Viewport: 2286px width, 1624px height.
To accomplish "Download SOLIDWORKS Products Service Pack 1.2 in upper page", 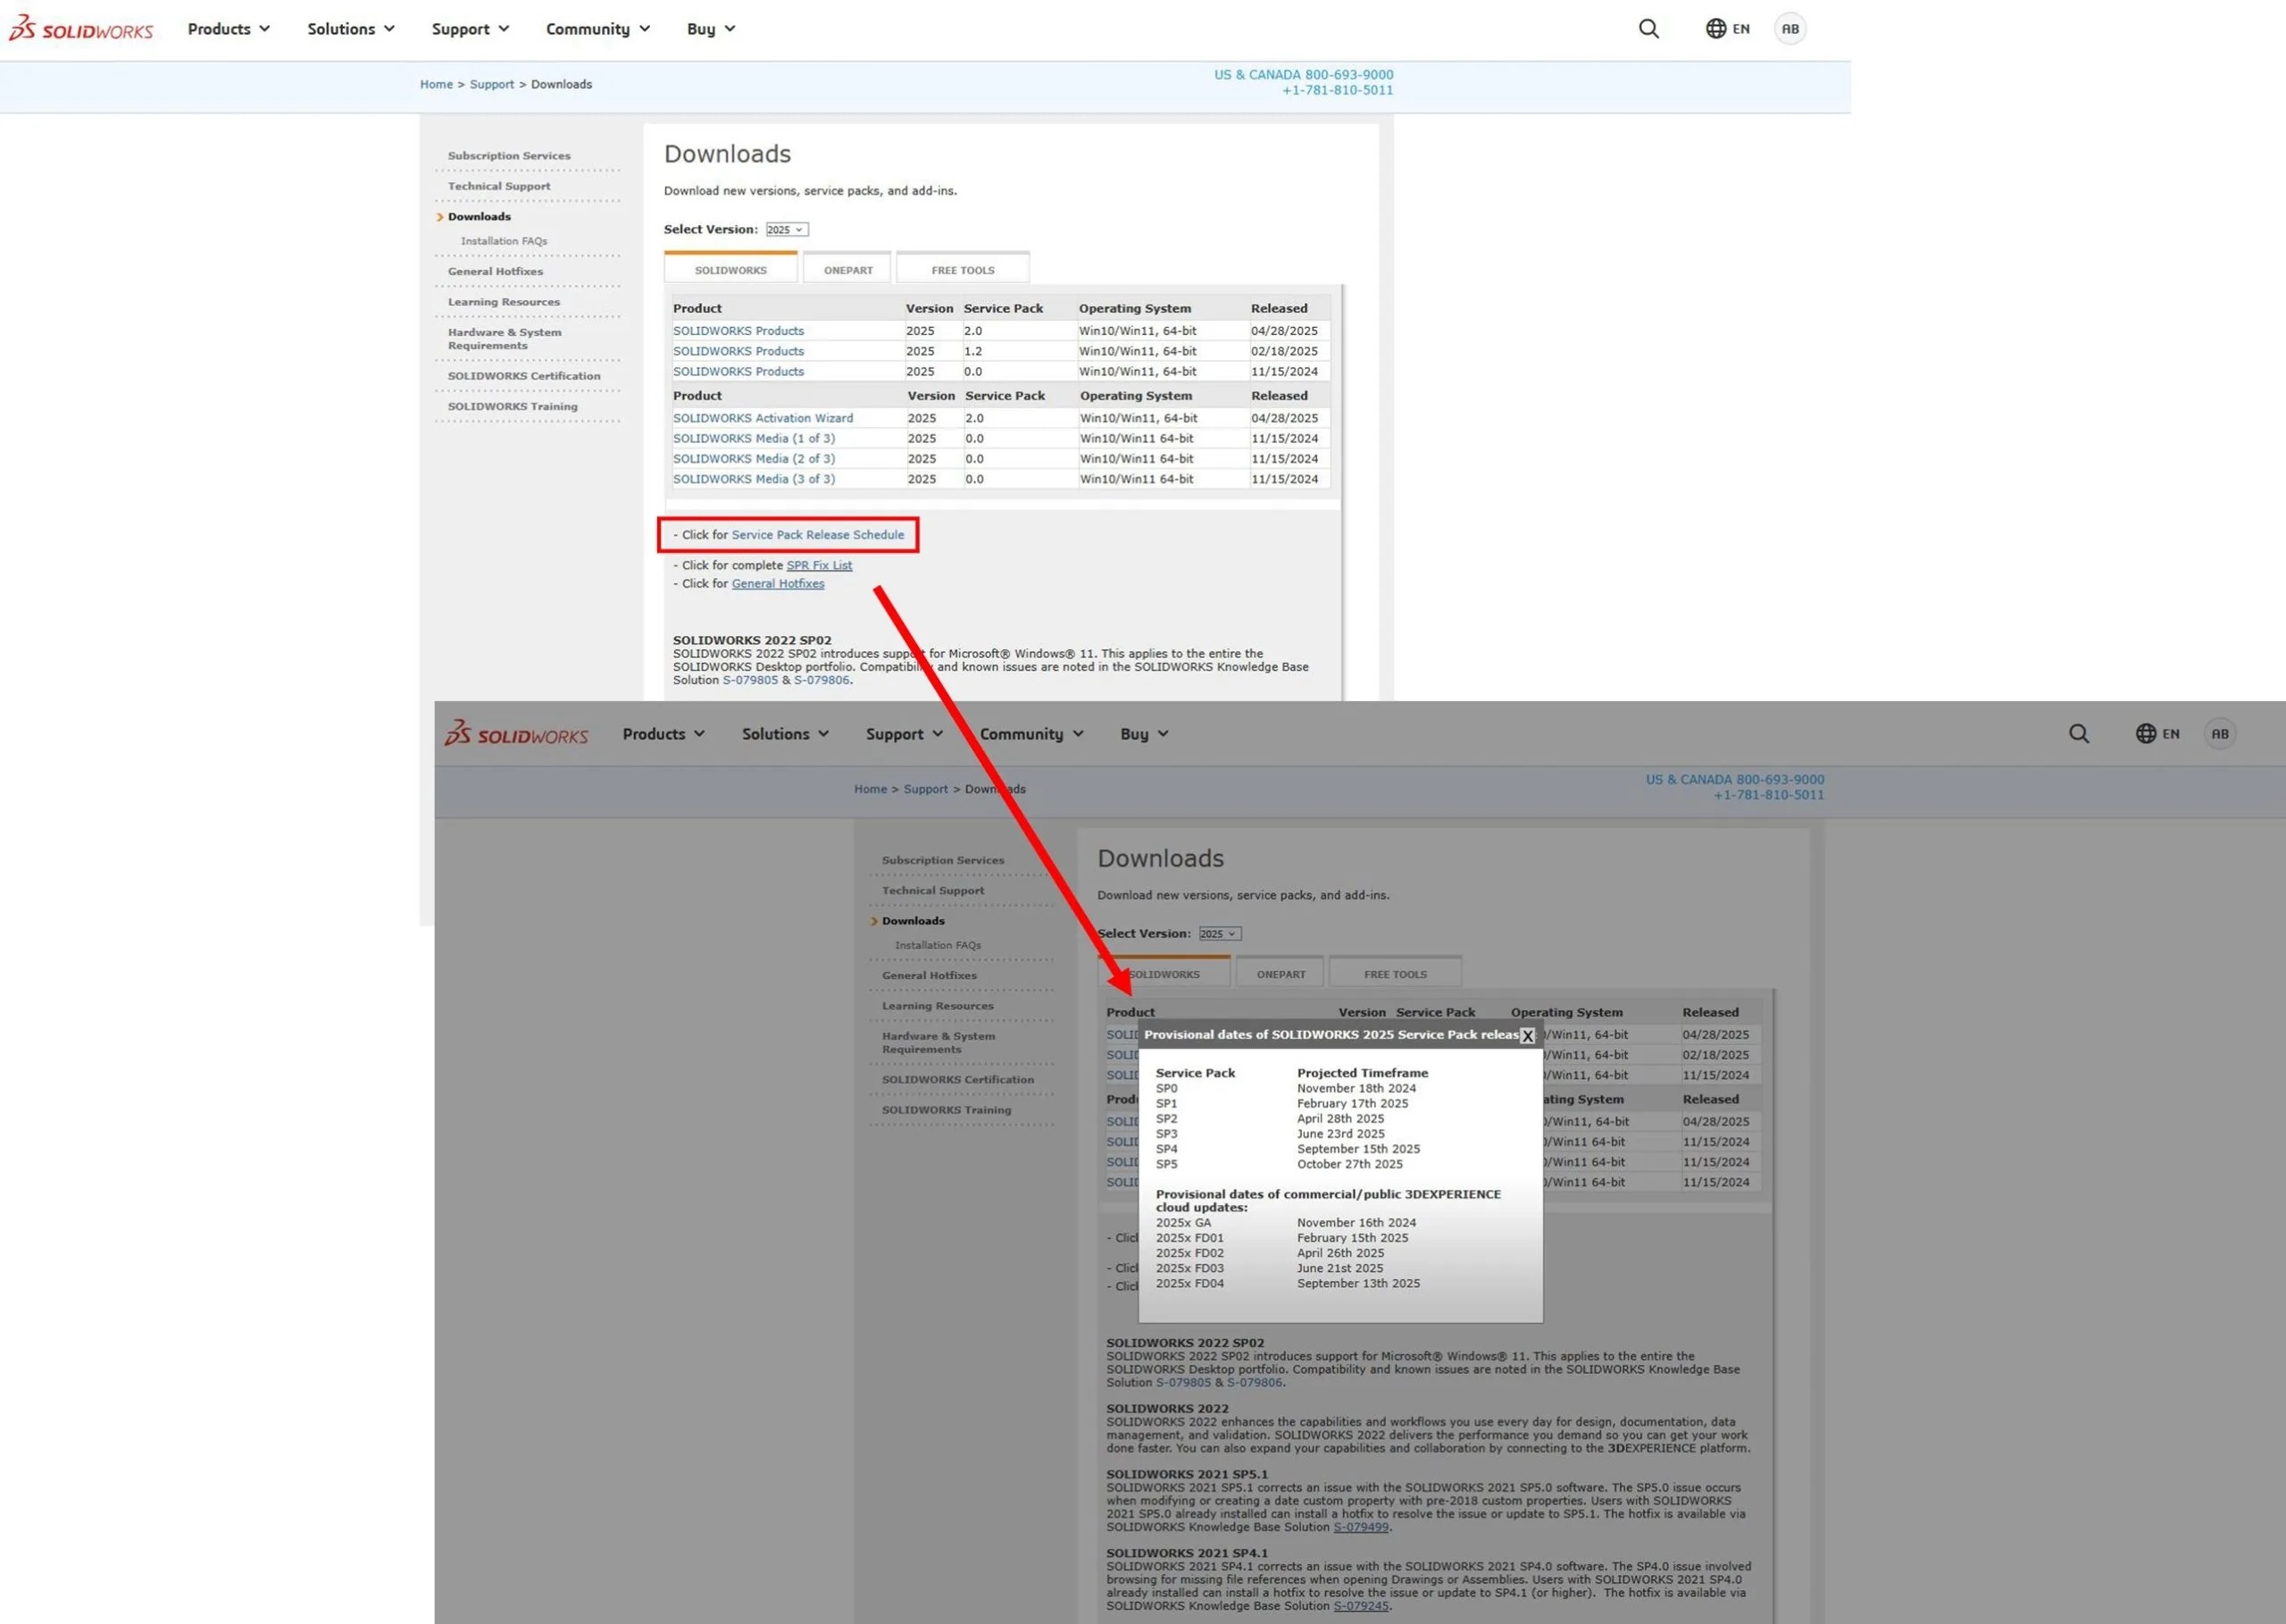I will [x=738, y=351].
